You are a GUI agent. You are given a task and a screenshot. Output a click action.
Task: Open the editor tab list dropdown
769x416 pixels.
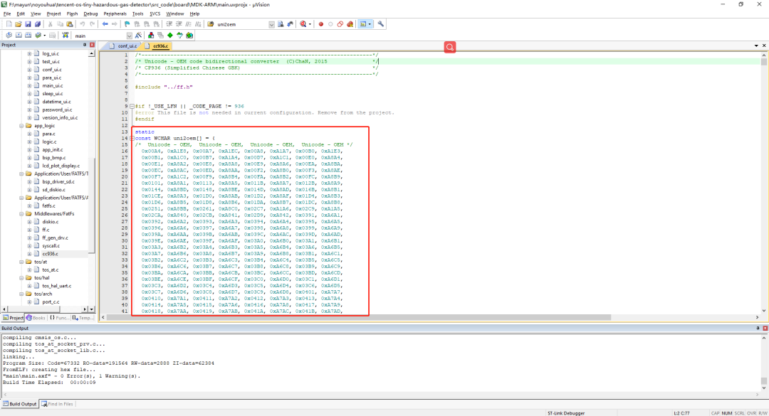click(755, 46)
